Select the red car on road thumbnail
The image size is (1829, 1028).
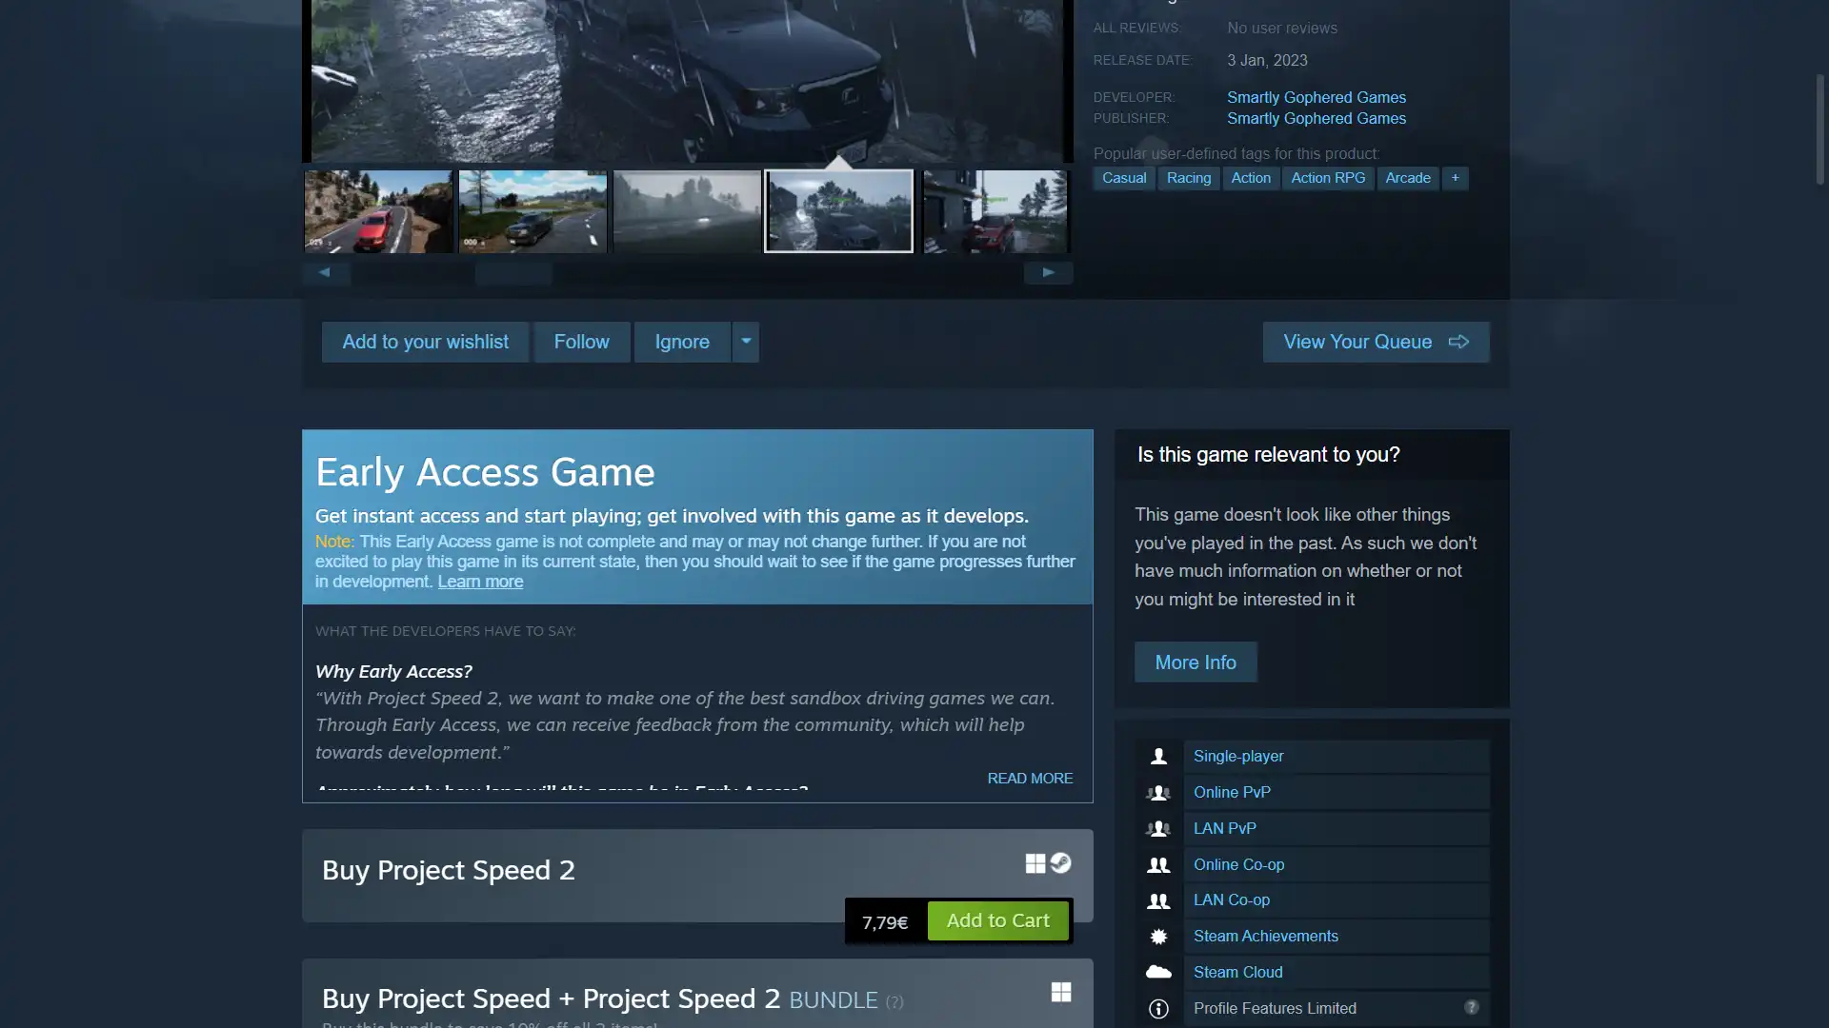pyautogui.click(x=378, y=211)
